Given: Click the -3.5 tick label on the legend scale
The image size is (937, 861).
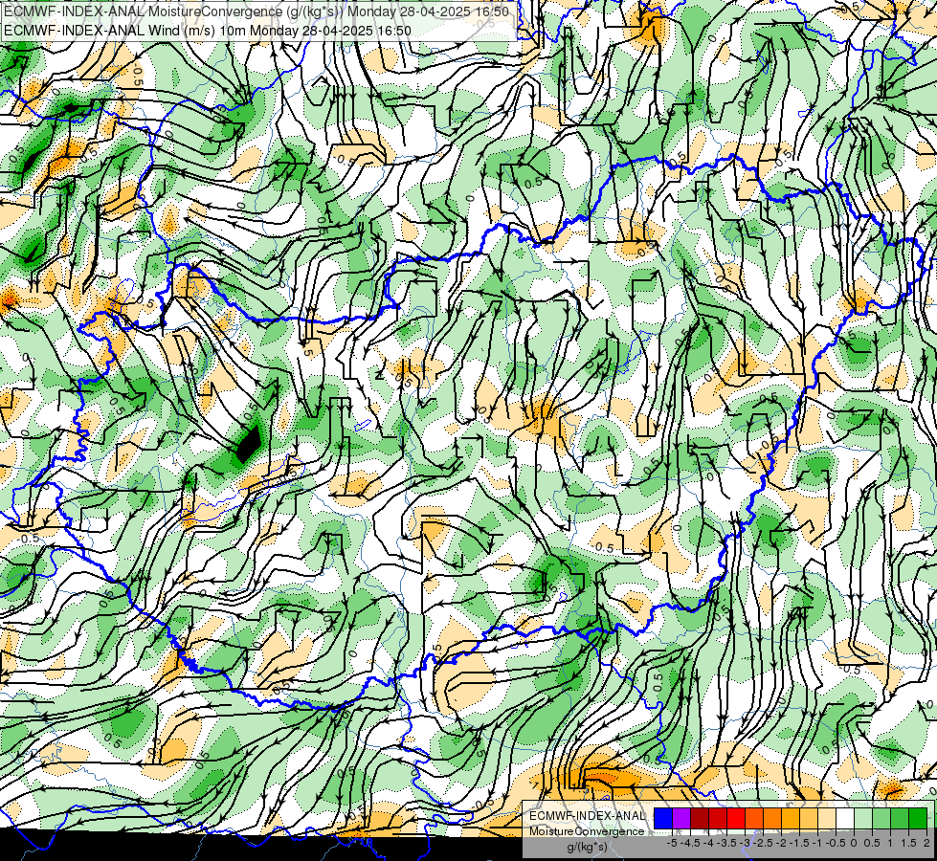Looking at the screenshot, I should tap(726, 843).
